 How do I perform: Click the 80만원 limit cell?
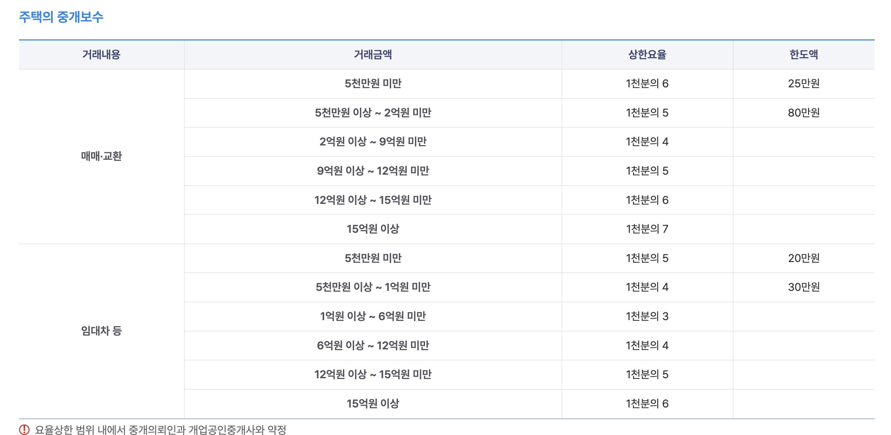pos(805,112)
